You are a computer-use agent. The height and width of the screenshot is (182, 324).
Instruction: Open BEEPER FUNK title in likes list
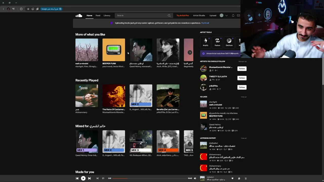[x=216, y=116]
